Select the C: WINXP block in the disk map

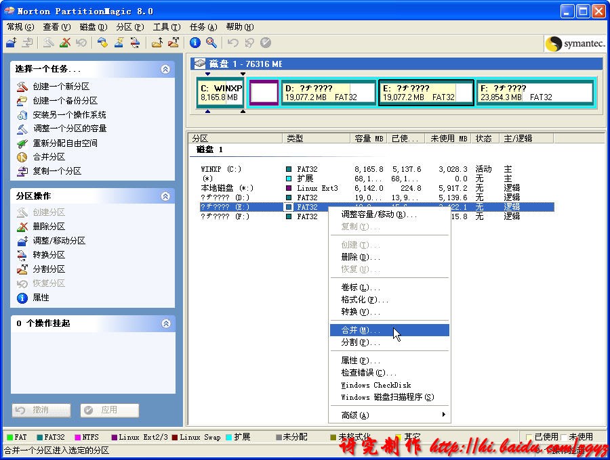[x=220, y=93]
